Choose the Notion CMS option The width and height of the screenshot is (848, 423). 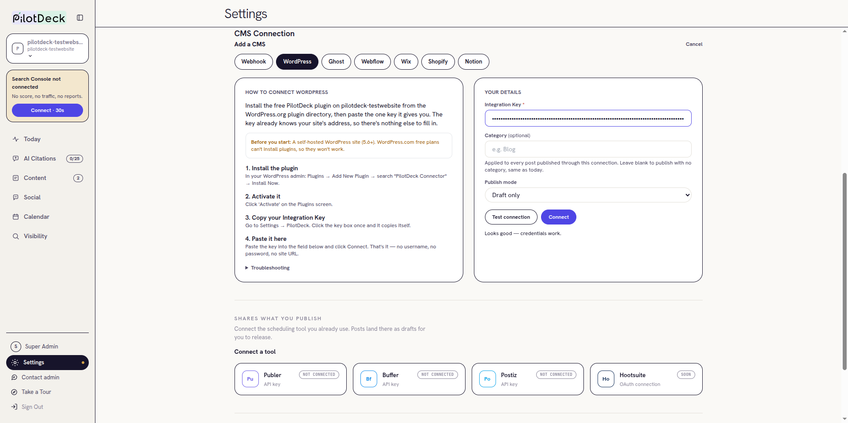(x=473, y=62)
